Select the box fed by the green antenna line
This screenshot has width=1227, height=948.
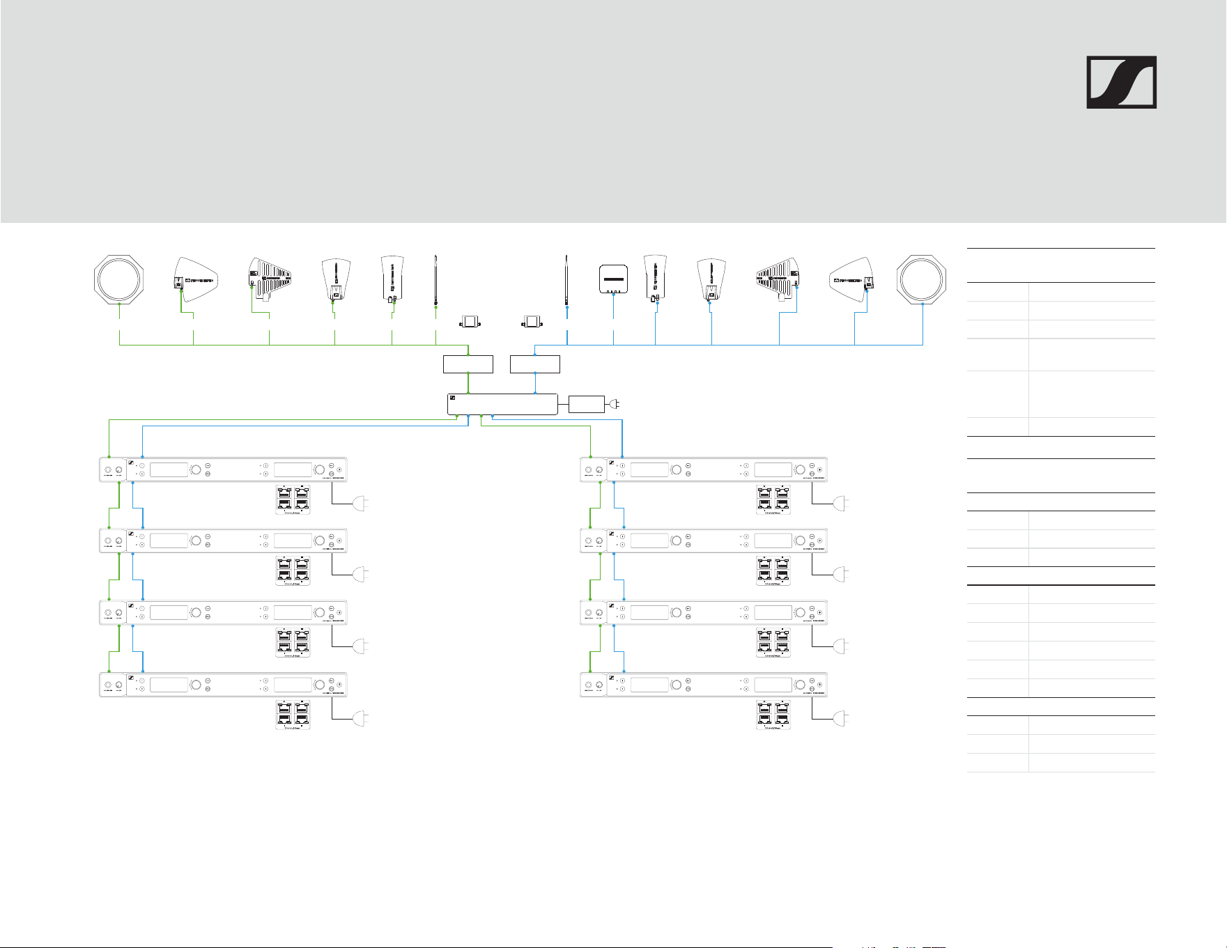(x=468, y=364)
